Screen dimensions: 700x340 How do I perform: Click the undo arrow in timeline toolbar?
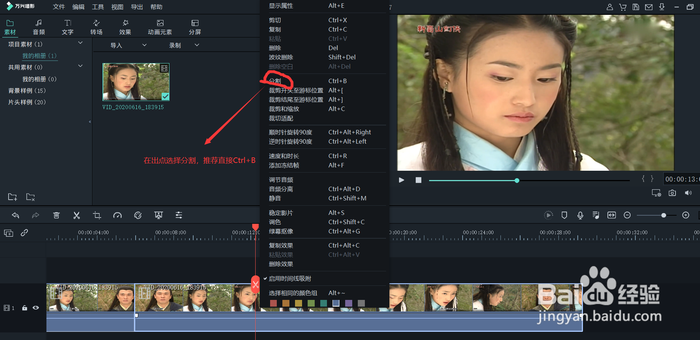pos(15,215)
